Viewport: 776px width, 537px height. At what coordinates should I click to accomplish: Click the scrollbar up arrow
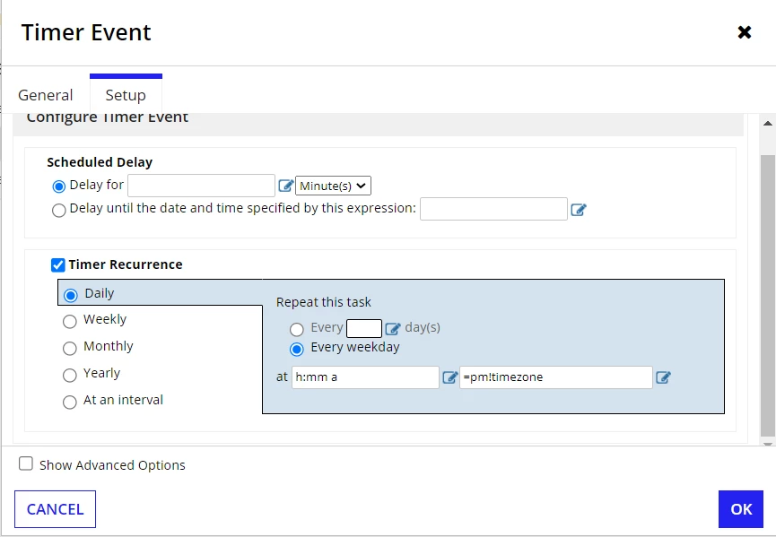tap(768, 123)
